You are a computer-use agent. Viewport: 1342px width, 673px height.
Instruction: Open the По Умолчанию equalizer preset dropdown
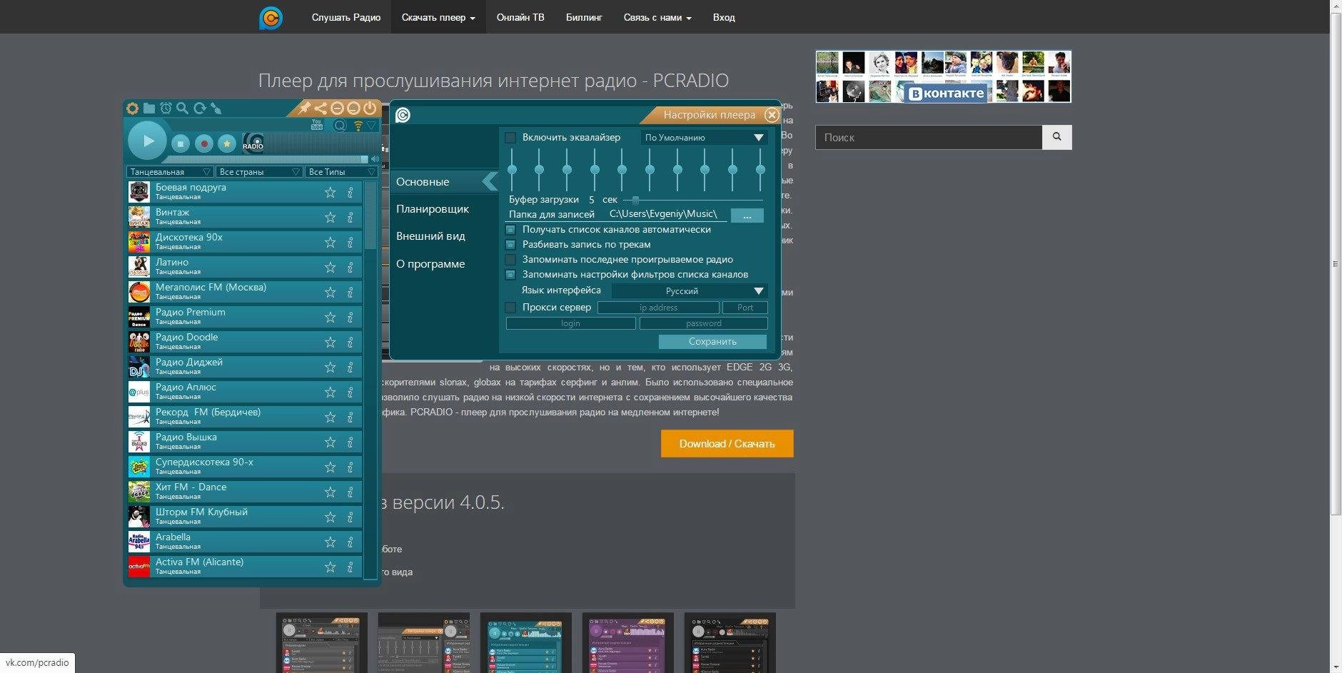(704, 138)
